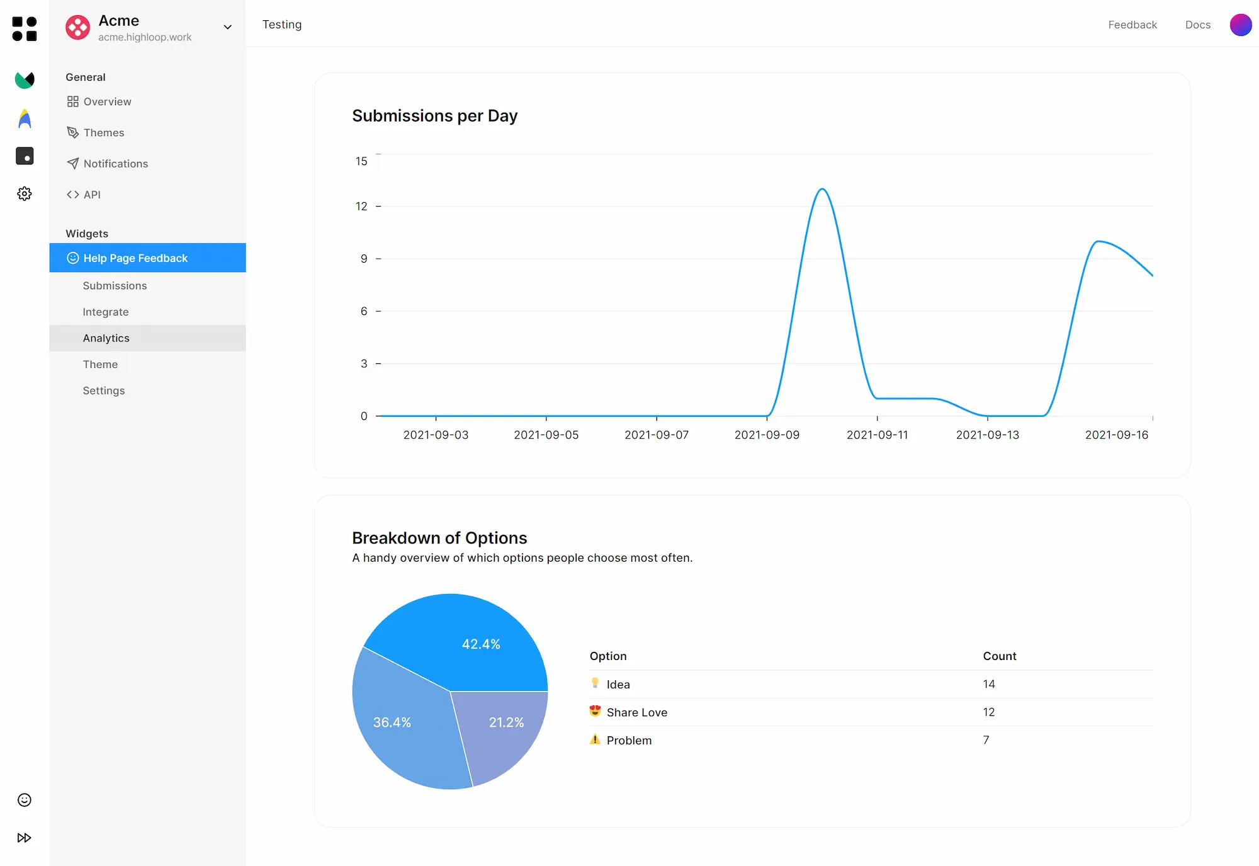The height and width of the screenshot is (866, 1259).
Task: Click the four-shapes app logo icon
Action: point(25,29)
